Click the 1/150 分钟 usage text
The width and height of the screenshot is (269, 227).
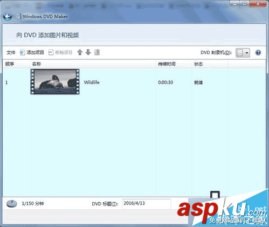click(x=33, y=203)
